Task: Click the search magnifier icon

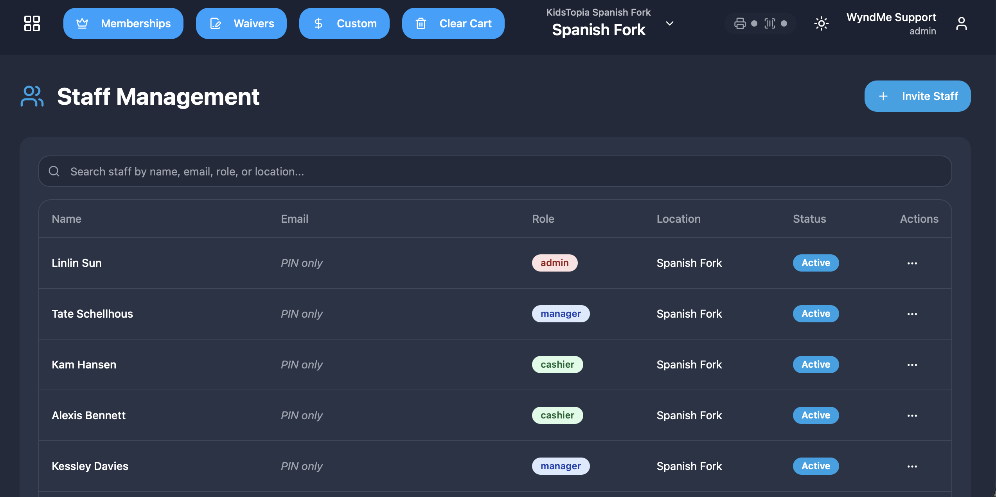Action: [x=54, y=171]
